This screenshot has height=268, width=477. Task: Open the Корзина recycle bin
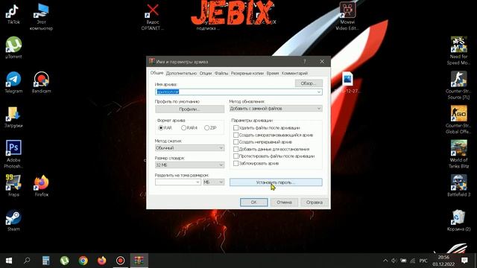pos(458,220)
